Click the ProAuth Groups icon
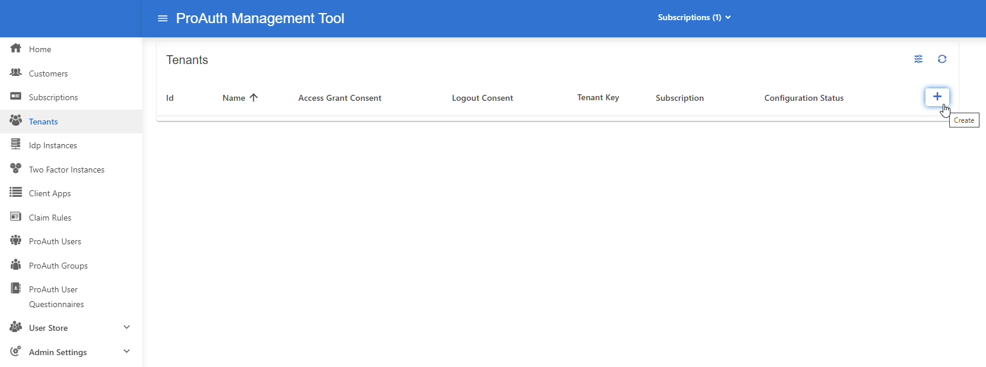The image size is (986, 367). [x=16, y=264]
